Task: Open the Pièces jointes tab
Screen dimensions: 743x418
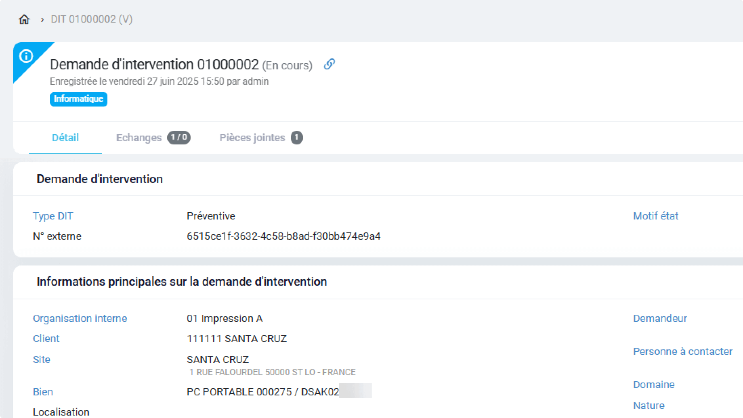Action: coord(252,138)
